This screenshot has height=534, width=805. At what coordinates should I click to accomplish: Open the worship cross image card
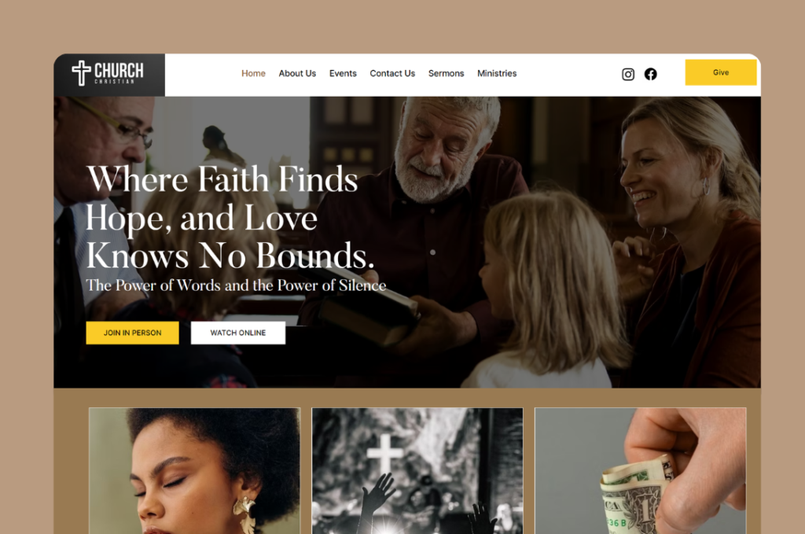tap(417, 471)
